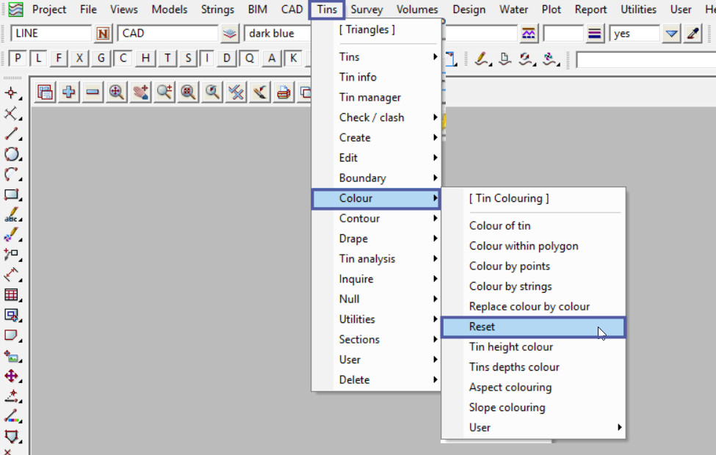This screenshot has width=716, height=455.
Task: Open the dropdown arrow next to yes field
Action: tap(671, 34)
